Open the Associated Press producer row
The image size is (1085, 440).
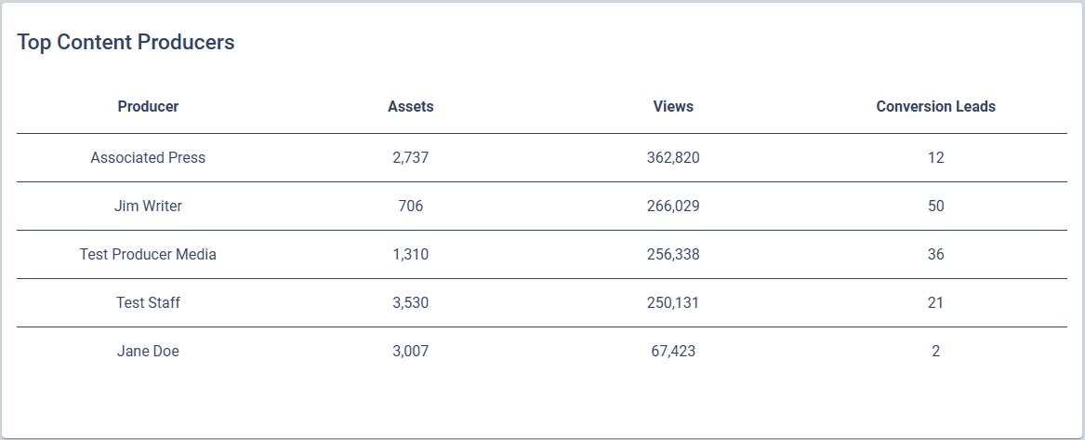tap(148, 158)
